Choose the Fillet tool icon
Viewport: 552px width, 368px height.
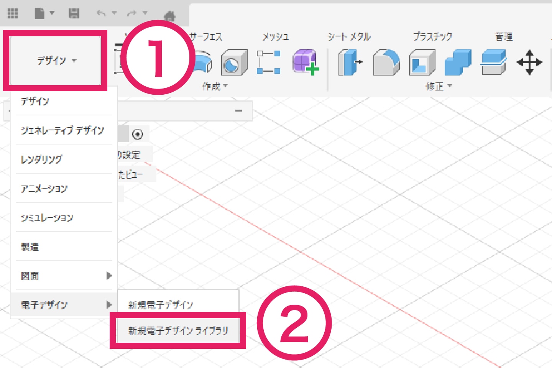coord(386,62)
